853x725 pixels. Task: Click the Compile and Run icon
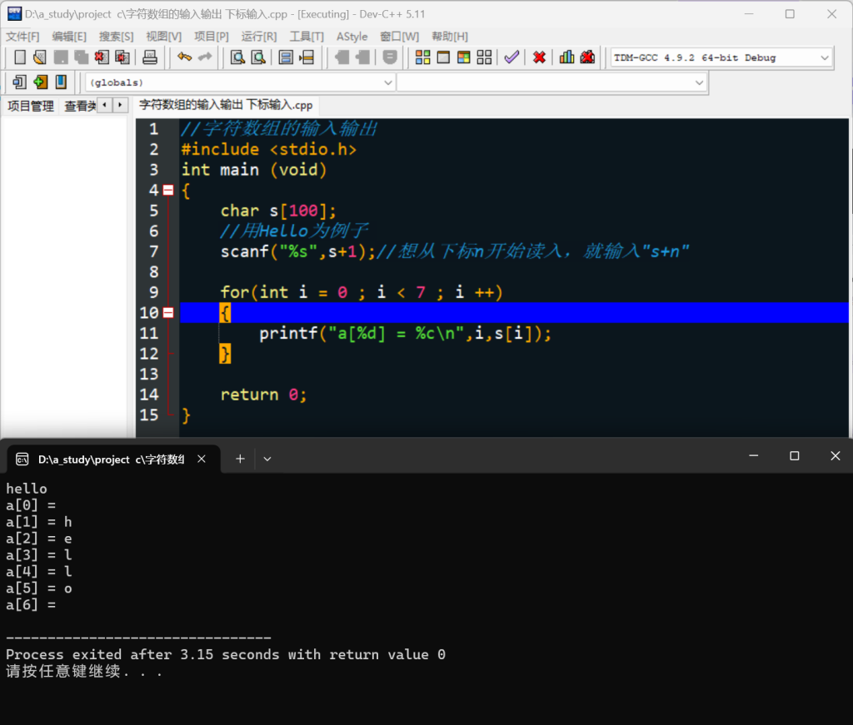click(x=464, y=57)
